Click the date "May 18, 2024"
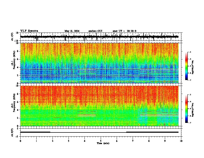Screen dimensions: 204x158 tap(72, 31)
